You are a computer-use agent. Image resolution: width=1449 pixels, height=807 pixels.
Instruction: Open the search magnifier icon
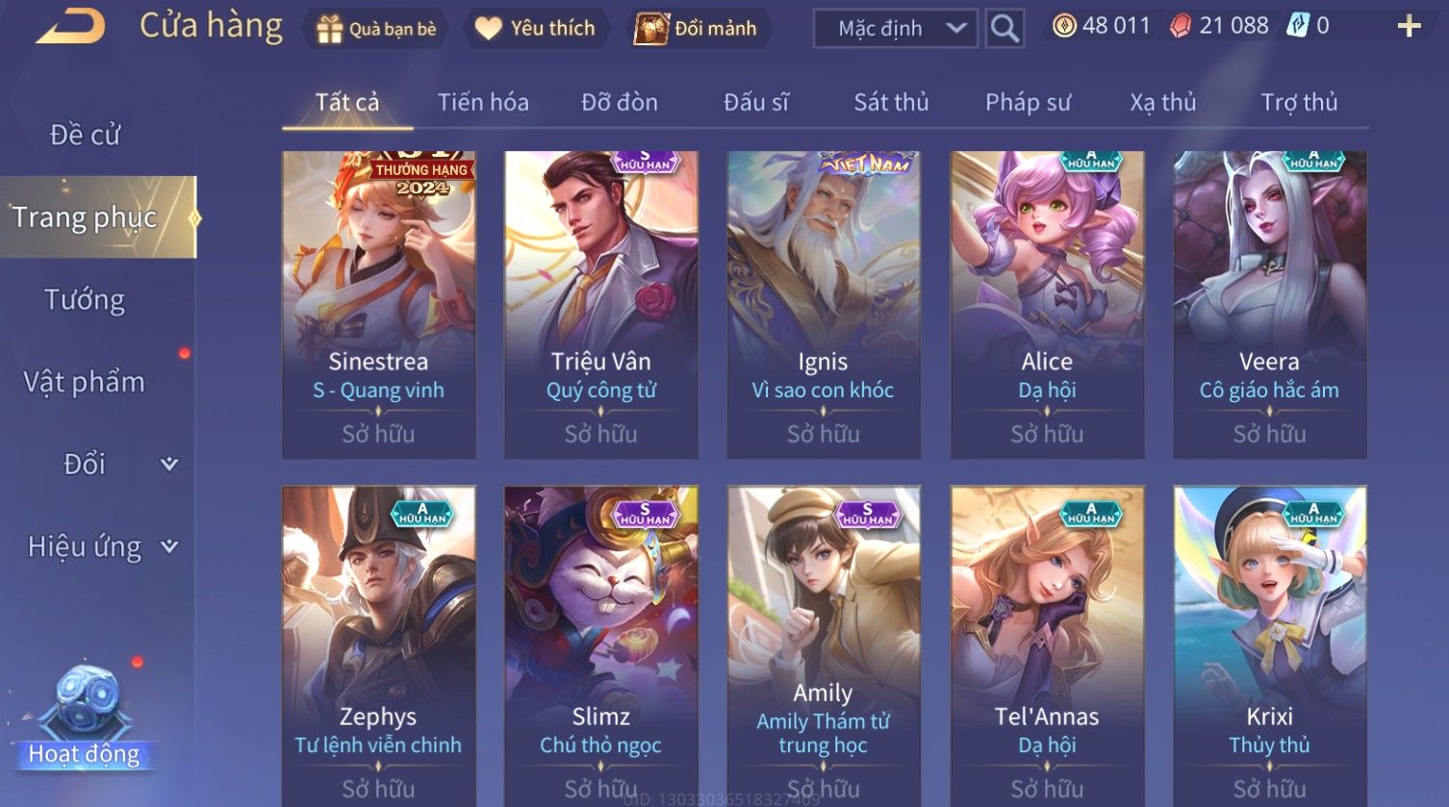click(x=1004, y=29)
